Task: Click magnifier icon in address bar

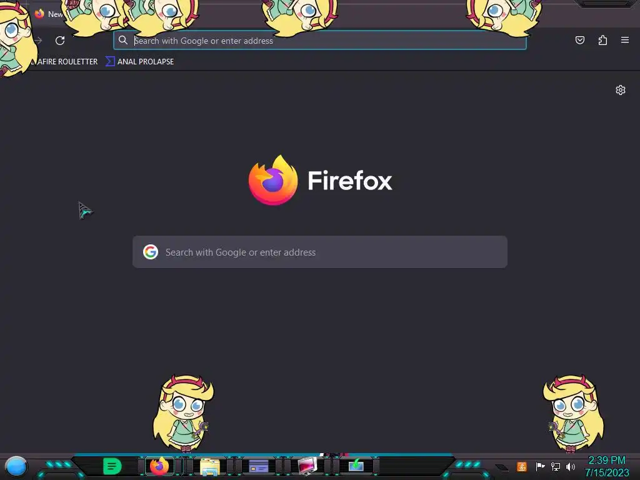Action: tap(123, 40)
